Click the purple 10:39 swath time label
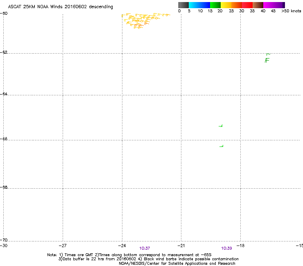Image resolution: width=303 pixels, height=266 pixels. [x=226, y=248]
